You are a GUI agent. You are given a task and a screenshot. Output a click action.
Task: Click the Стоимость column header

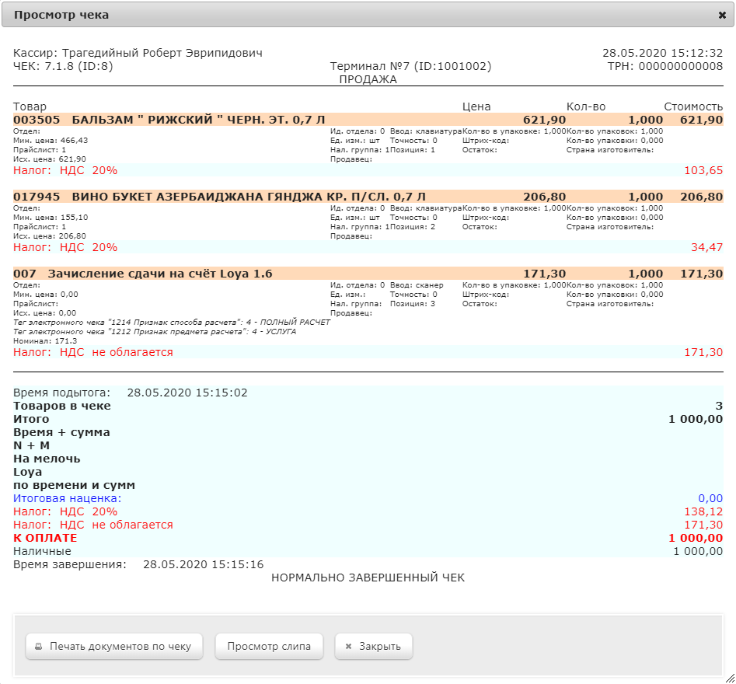tap(693, 106)
